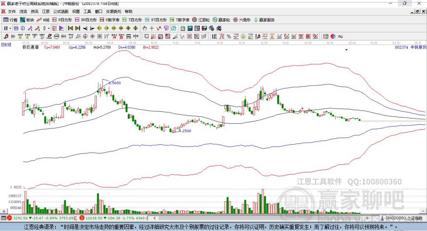Expand the candlestick style dropdown arrow
The width and height of the screenshot is (427, 231).
49,28
